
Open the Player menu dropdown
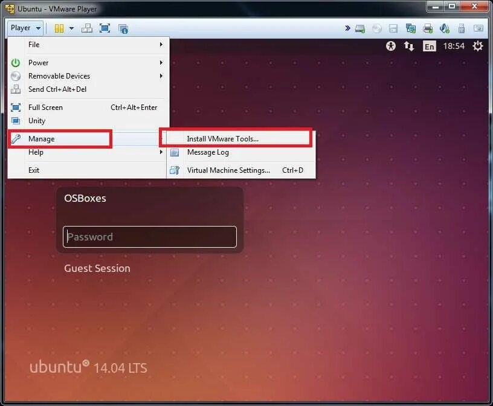coord(25,28)
